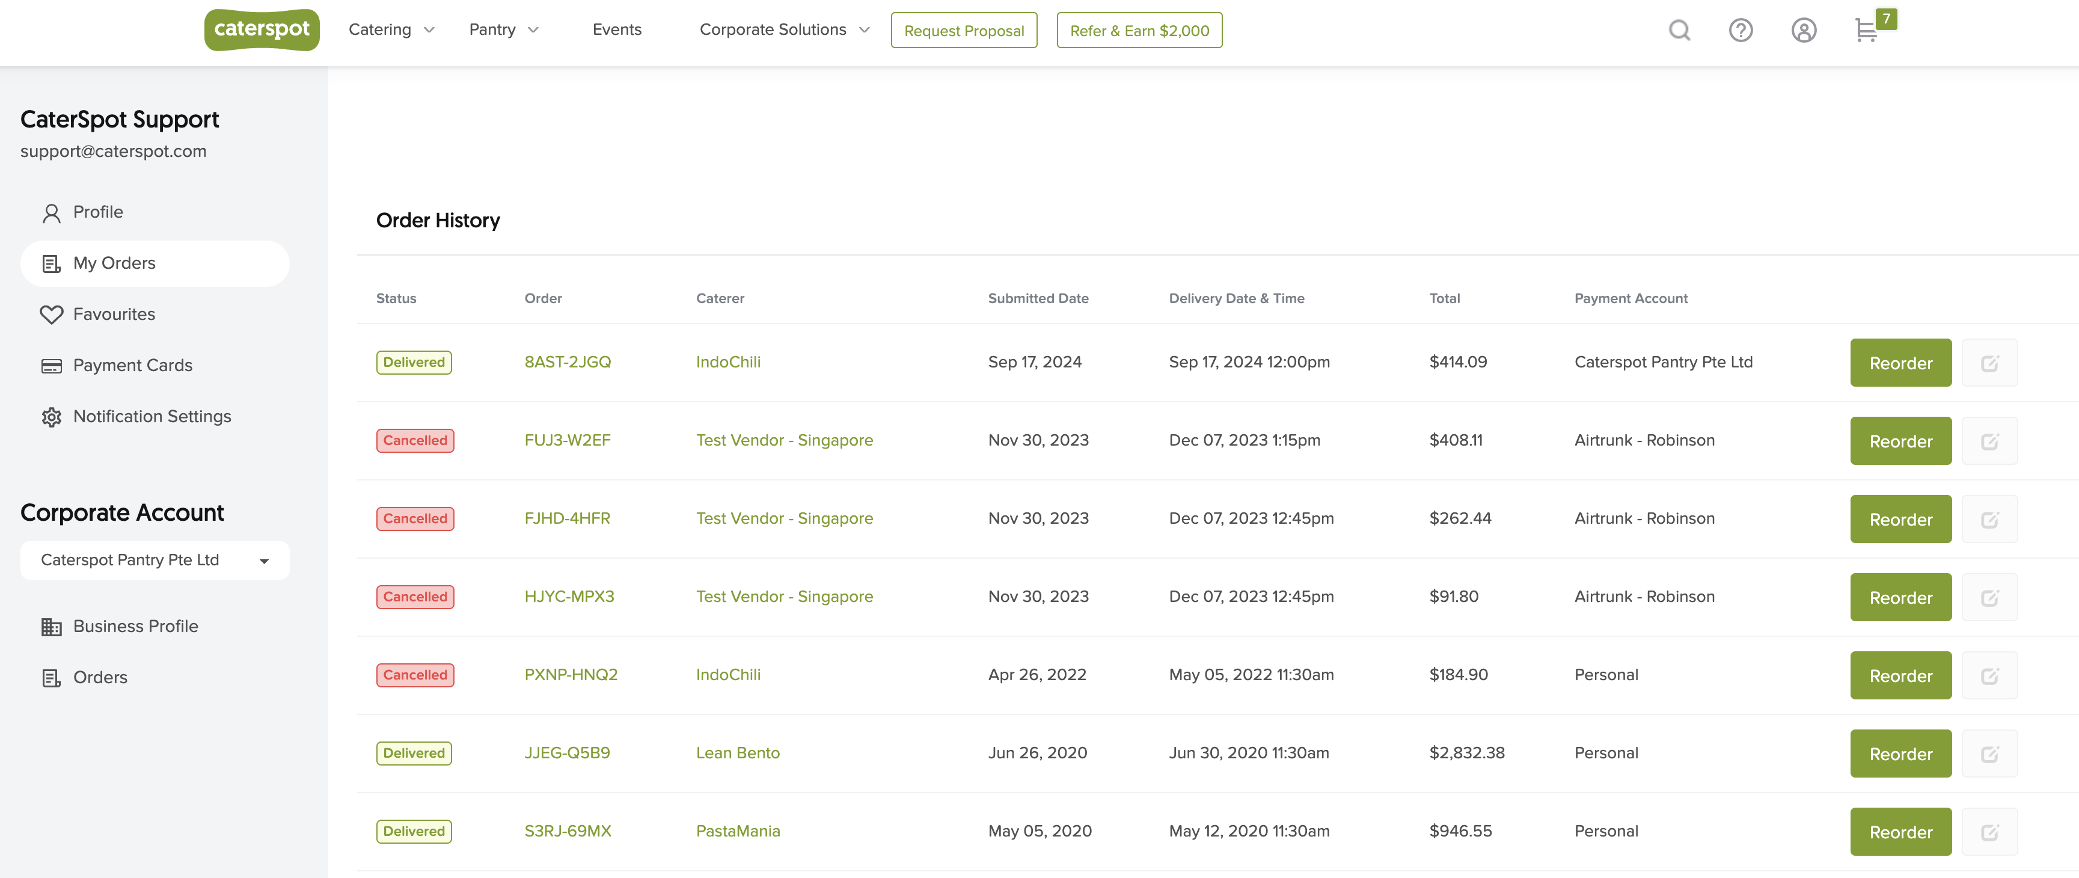The image size is (2079, 878).
Task: Click the CaterSpot logo
Action: pyautogui.click(x=262, y=30)
